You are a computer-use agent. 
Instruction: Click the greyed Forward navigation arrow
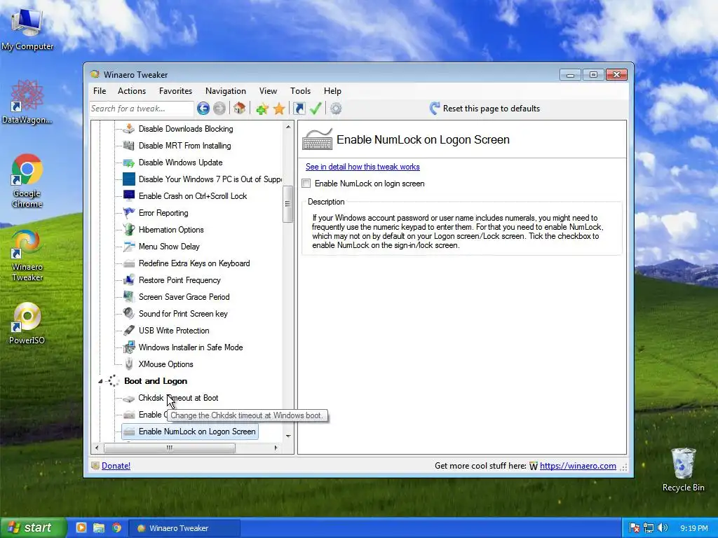point(219,109)
